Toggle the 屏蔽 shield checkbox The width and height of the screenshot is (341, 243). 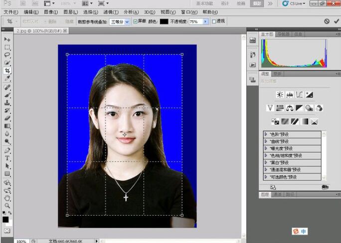[136, 22]
